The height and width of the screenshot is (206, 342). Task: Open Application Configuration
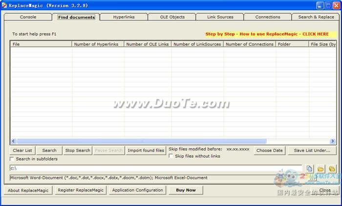pyautogui.click(x=137, y=190)
